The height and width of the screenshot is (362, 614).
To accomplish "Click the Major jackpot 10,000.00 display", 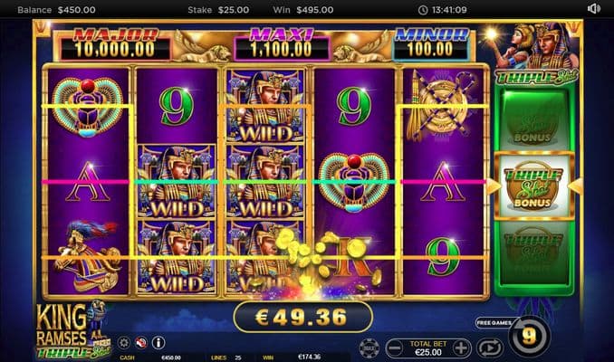I will (115, 44).
